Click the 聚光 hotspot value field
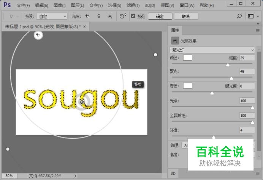 click(247, 71)
